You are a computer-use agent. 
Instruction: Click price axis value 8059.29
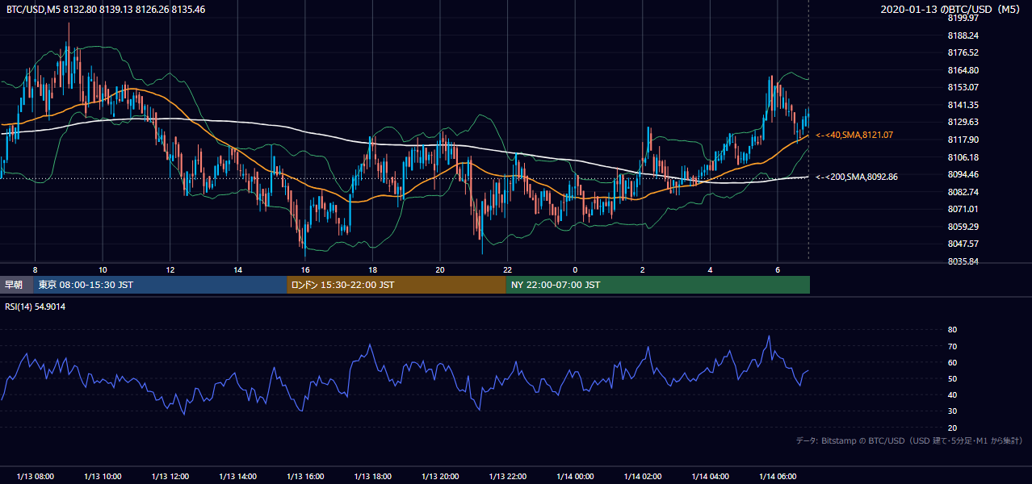(963, 227)
